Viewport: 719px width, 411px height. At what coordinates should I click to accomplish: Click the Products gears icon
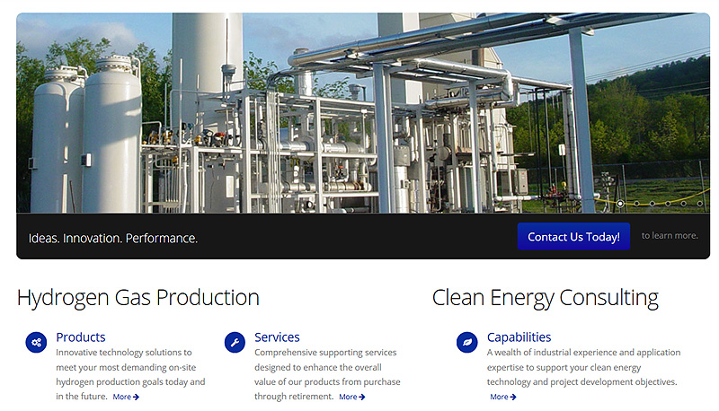[x=36, y=342]
